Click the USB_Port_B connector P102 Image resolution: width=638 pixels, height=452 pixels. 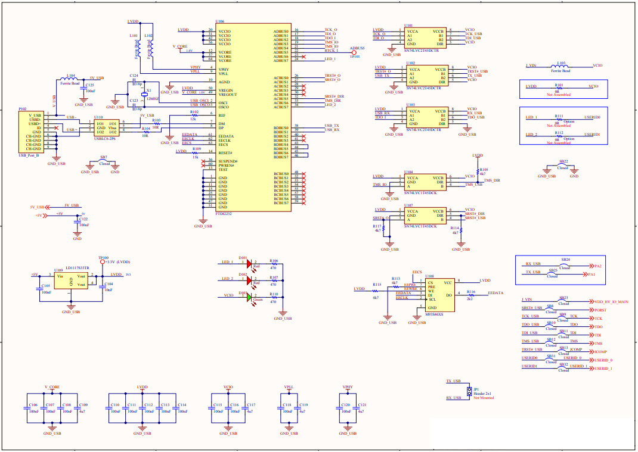[x=30, y=132]
